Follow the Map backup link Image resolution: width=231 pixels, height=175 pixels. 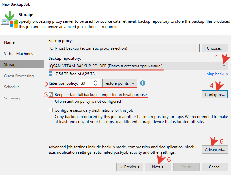point(217,74)
